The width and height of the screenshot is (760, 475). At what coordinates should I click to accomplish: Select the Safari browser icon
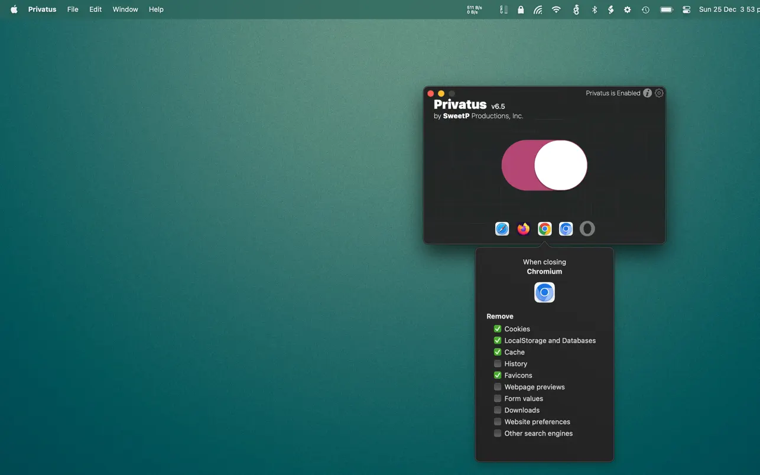point(502,229)
